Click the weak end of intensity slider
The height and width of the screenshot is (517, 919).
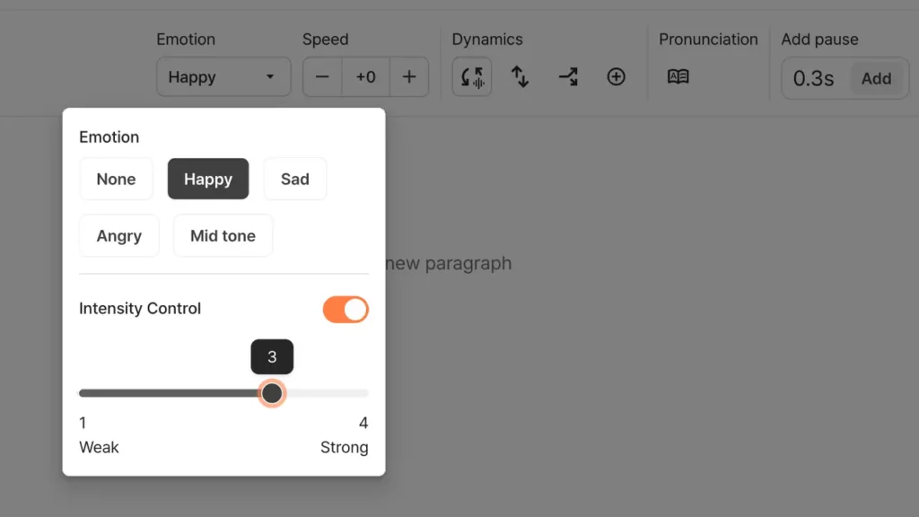coord(83,393)
